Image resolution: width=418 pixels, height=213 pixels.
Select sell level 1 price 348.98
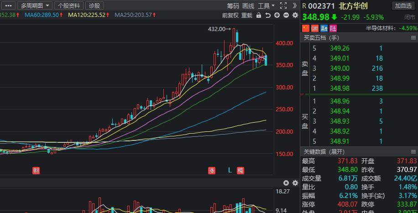[340, 88]
